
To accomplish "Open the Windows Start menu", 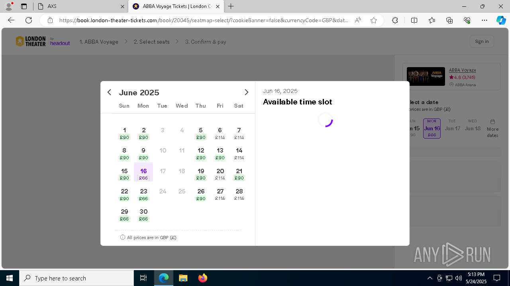I will pos(10,278).
